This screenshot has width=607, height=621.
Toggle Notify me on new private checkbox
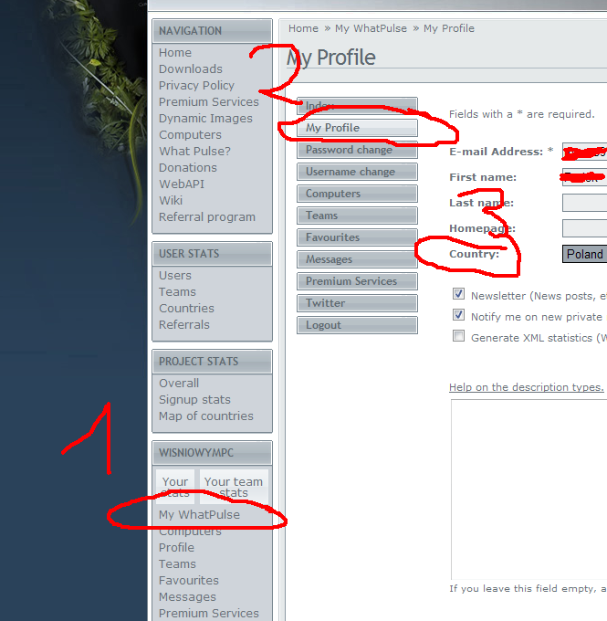458,315
